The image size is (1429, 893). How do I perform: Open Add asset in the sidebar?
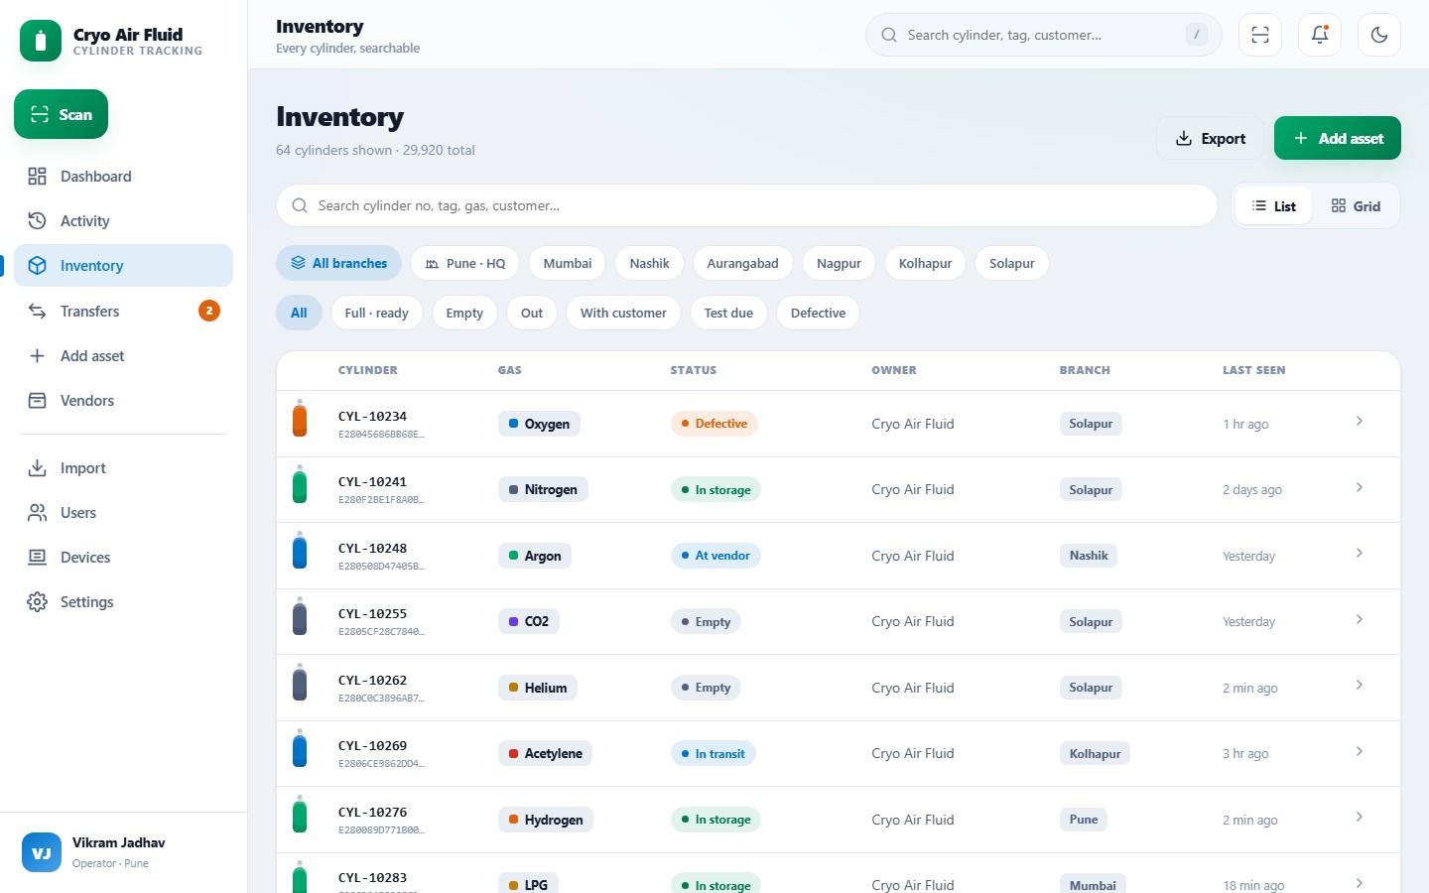coord(123,355)
